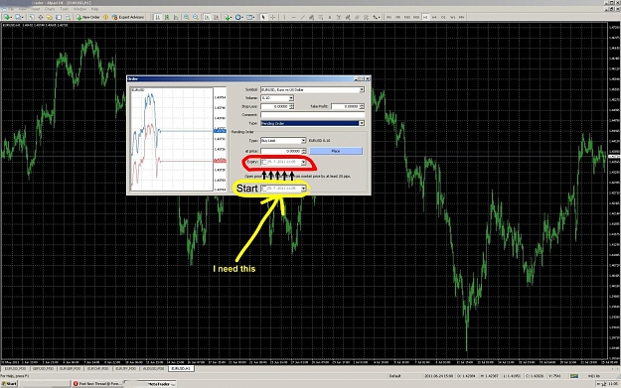Switch to the MetaTrader taskbar button

tap(150, 384)
